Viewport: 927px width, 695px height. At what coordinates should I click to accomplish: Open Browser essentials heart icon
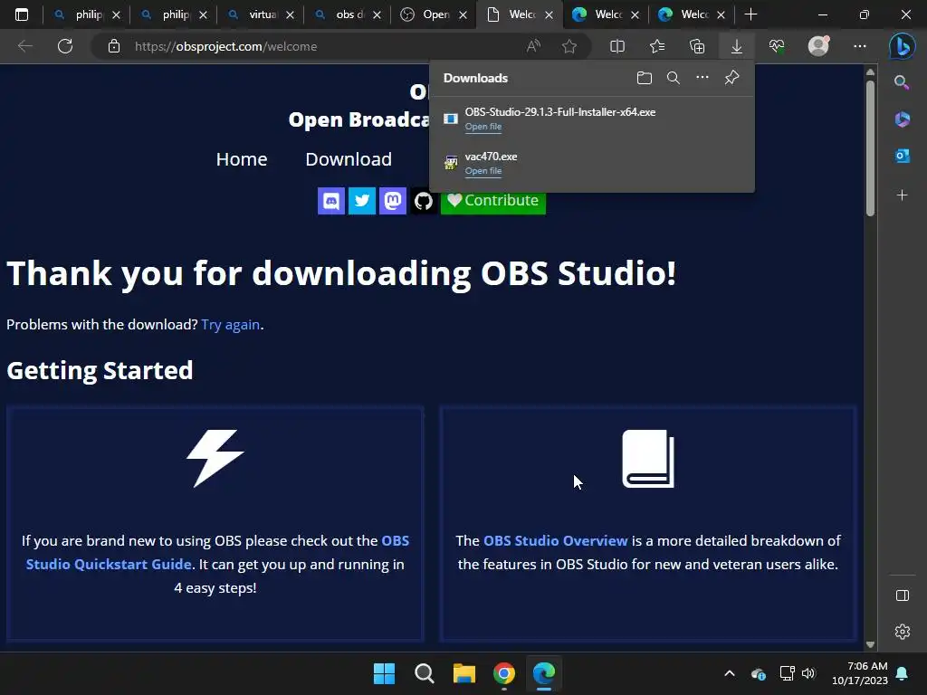(777, 46)
